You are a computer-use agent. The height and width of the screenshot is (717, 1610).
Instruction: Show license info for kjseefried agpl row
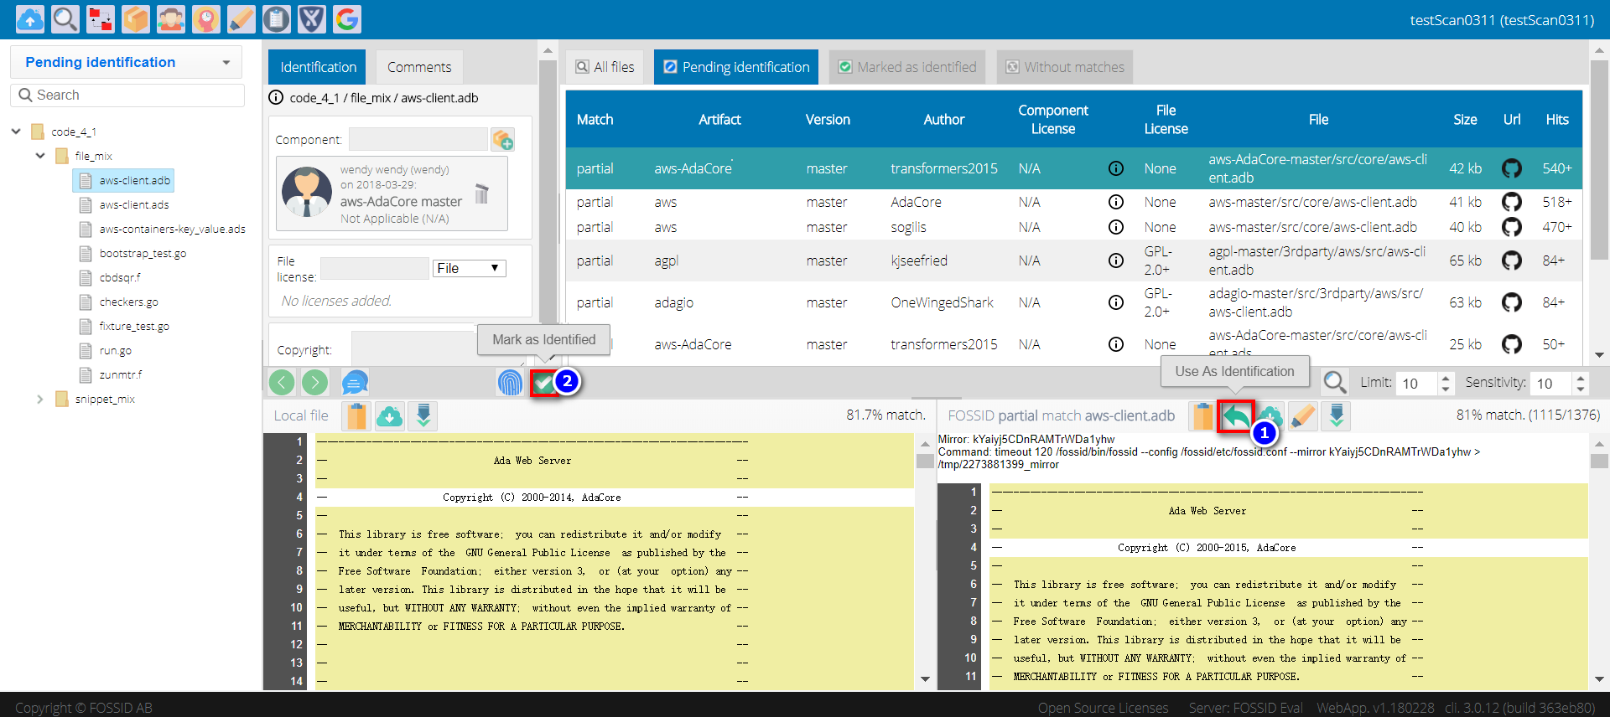click(1116, 260)
